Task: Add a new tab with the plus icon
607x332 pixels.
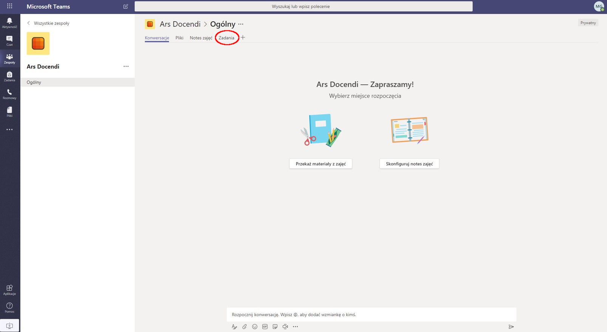Action: 243,37
